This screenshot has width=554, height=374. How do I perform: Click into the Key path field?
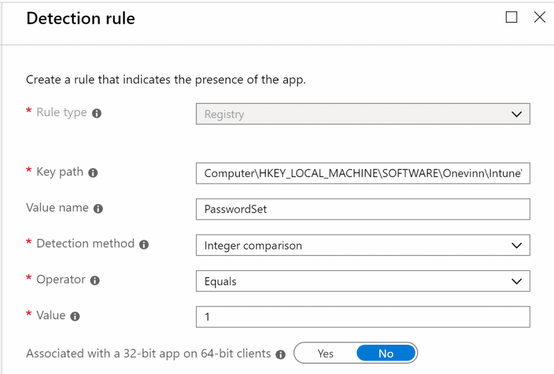pos(363,173)
